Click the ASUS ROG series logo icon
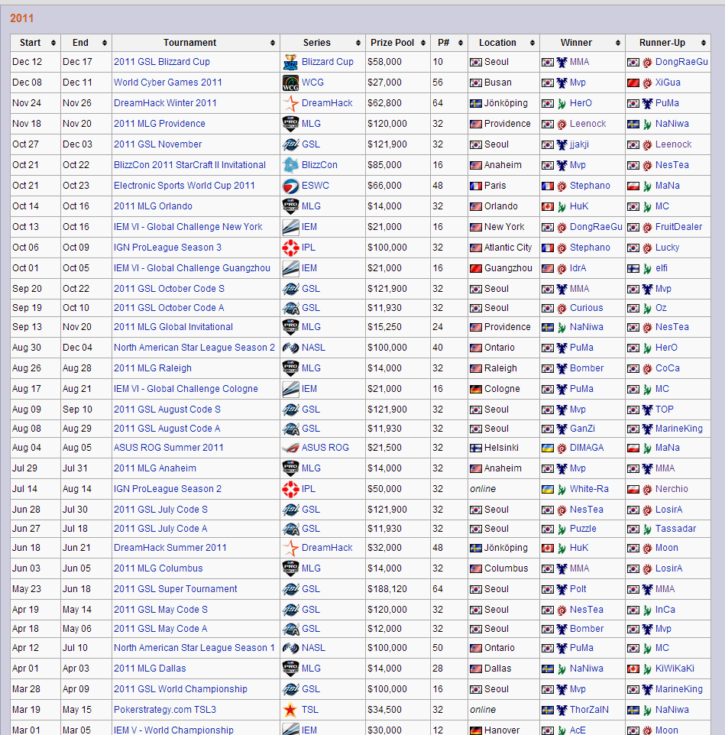725x735 pixels. pyautogui.click(x=290, y=448)
